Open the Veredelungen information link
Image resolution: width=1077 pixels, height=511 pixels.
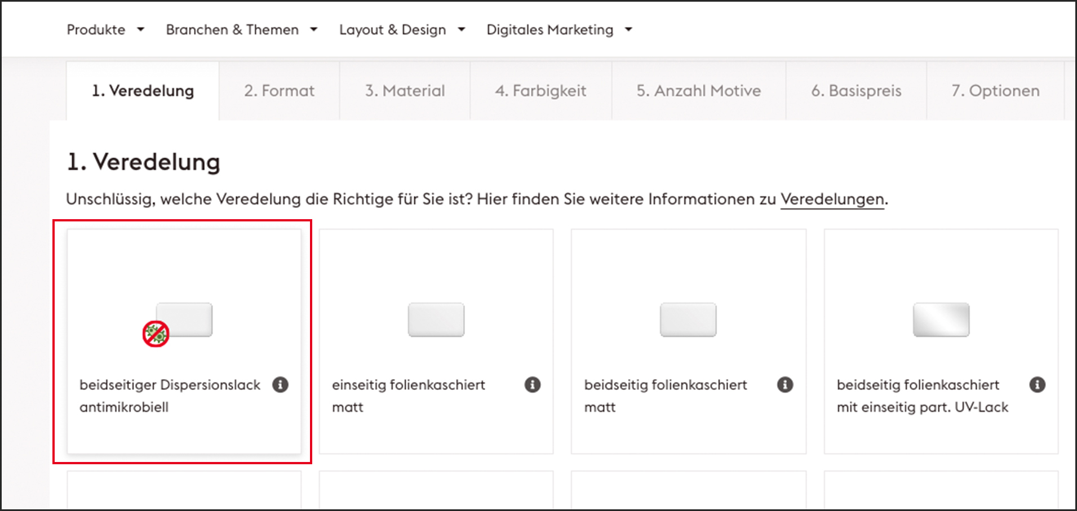point(832,199)
